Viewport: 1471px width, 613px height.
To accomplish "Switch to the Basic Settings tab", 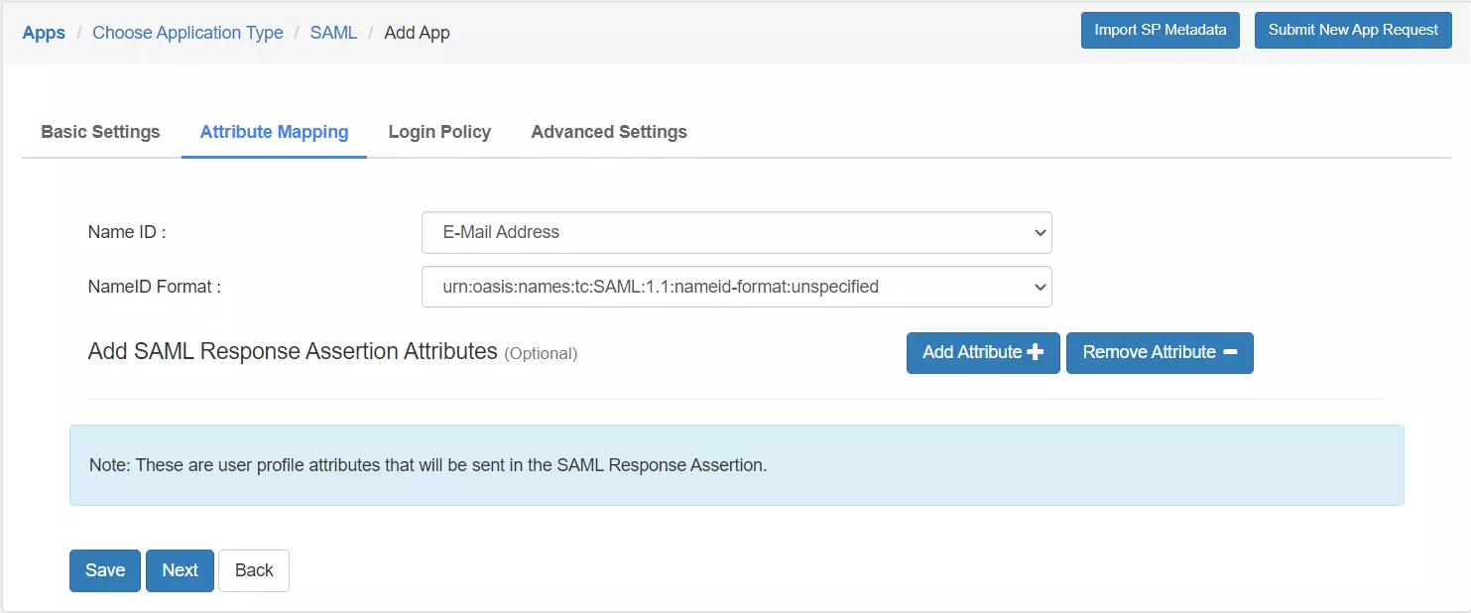I will coord(99,131).
